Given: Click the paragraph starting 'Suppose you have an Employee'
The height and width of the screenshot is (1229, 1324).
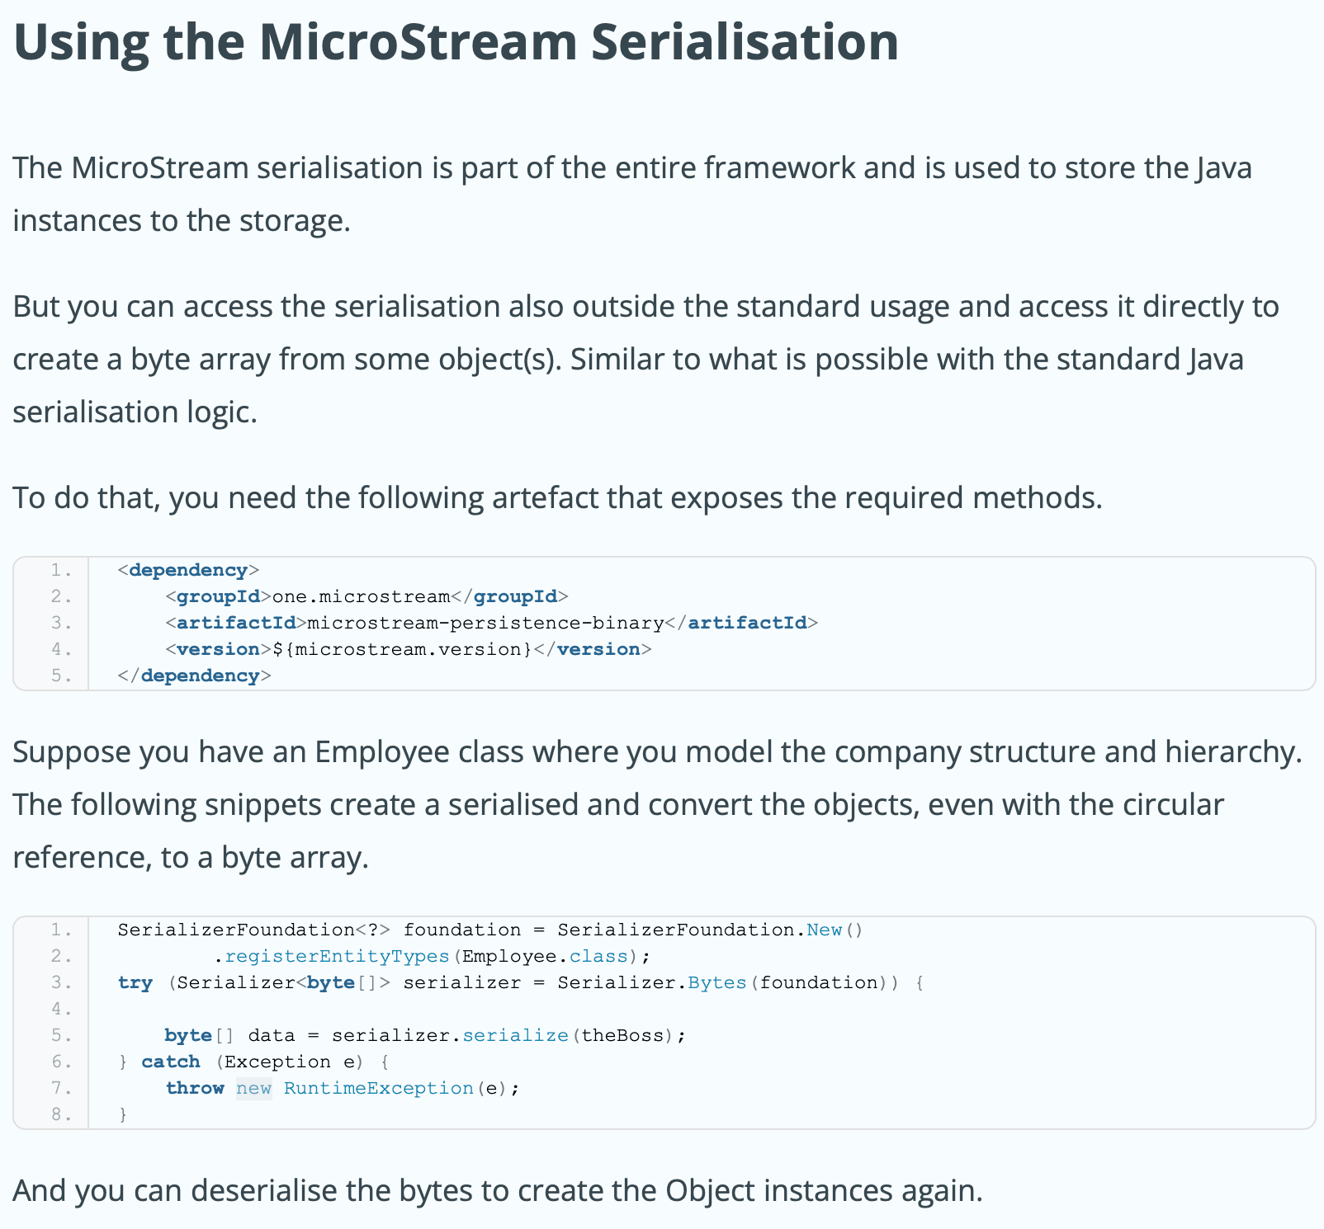Looking at the screenshot, I should (658, 805).
